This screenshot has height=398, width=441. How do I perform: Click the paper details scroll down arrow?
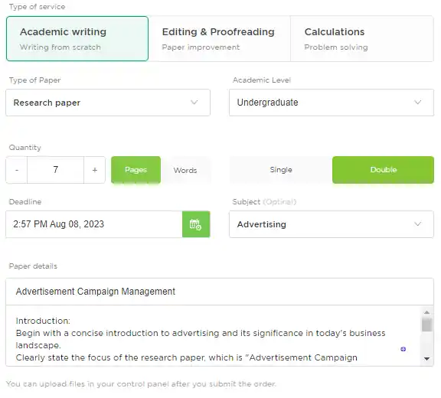pyautogui.click(x=426, y=359)
